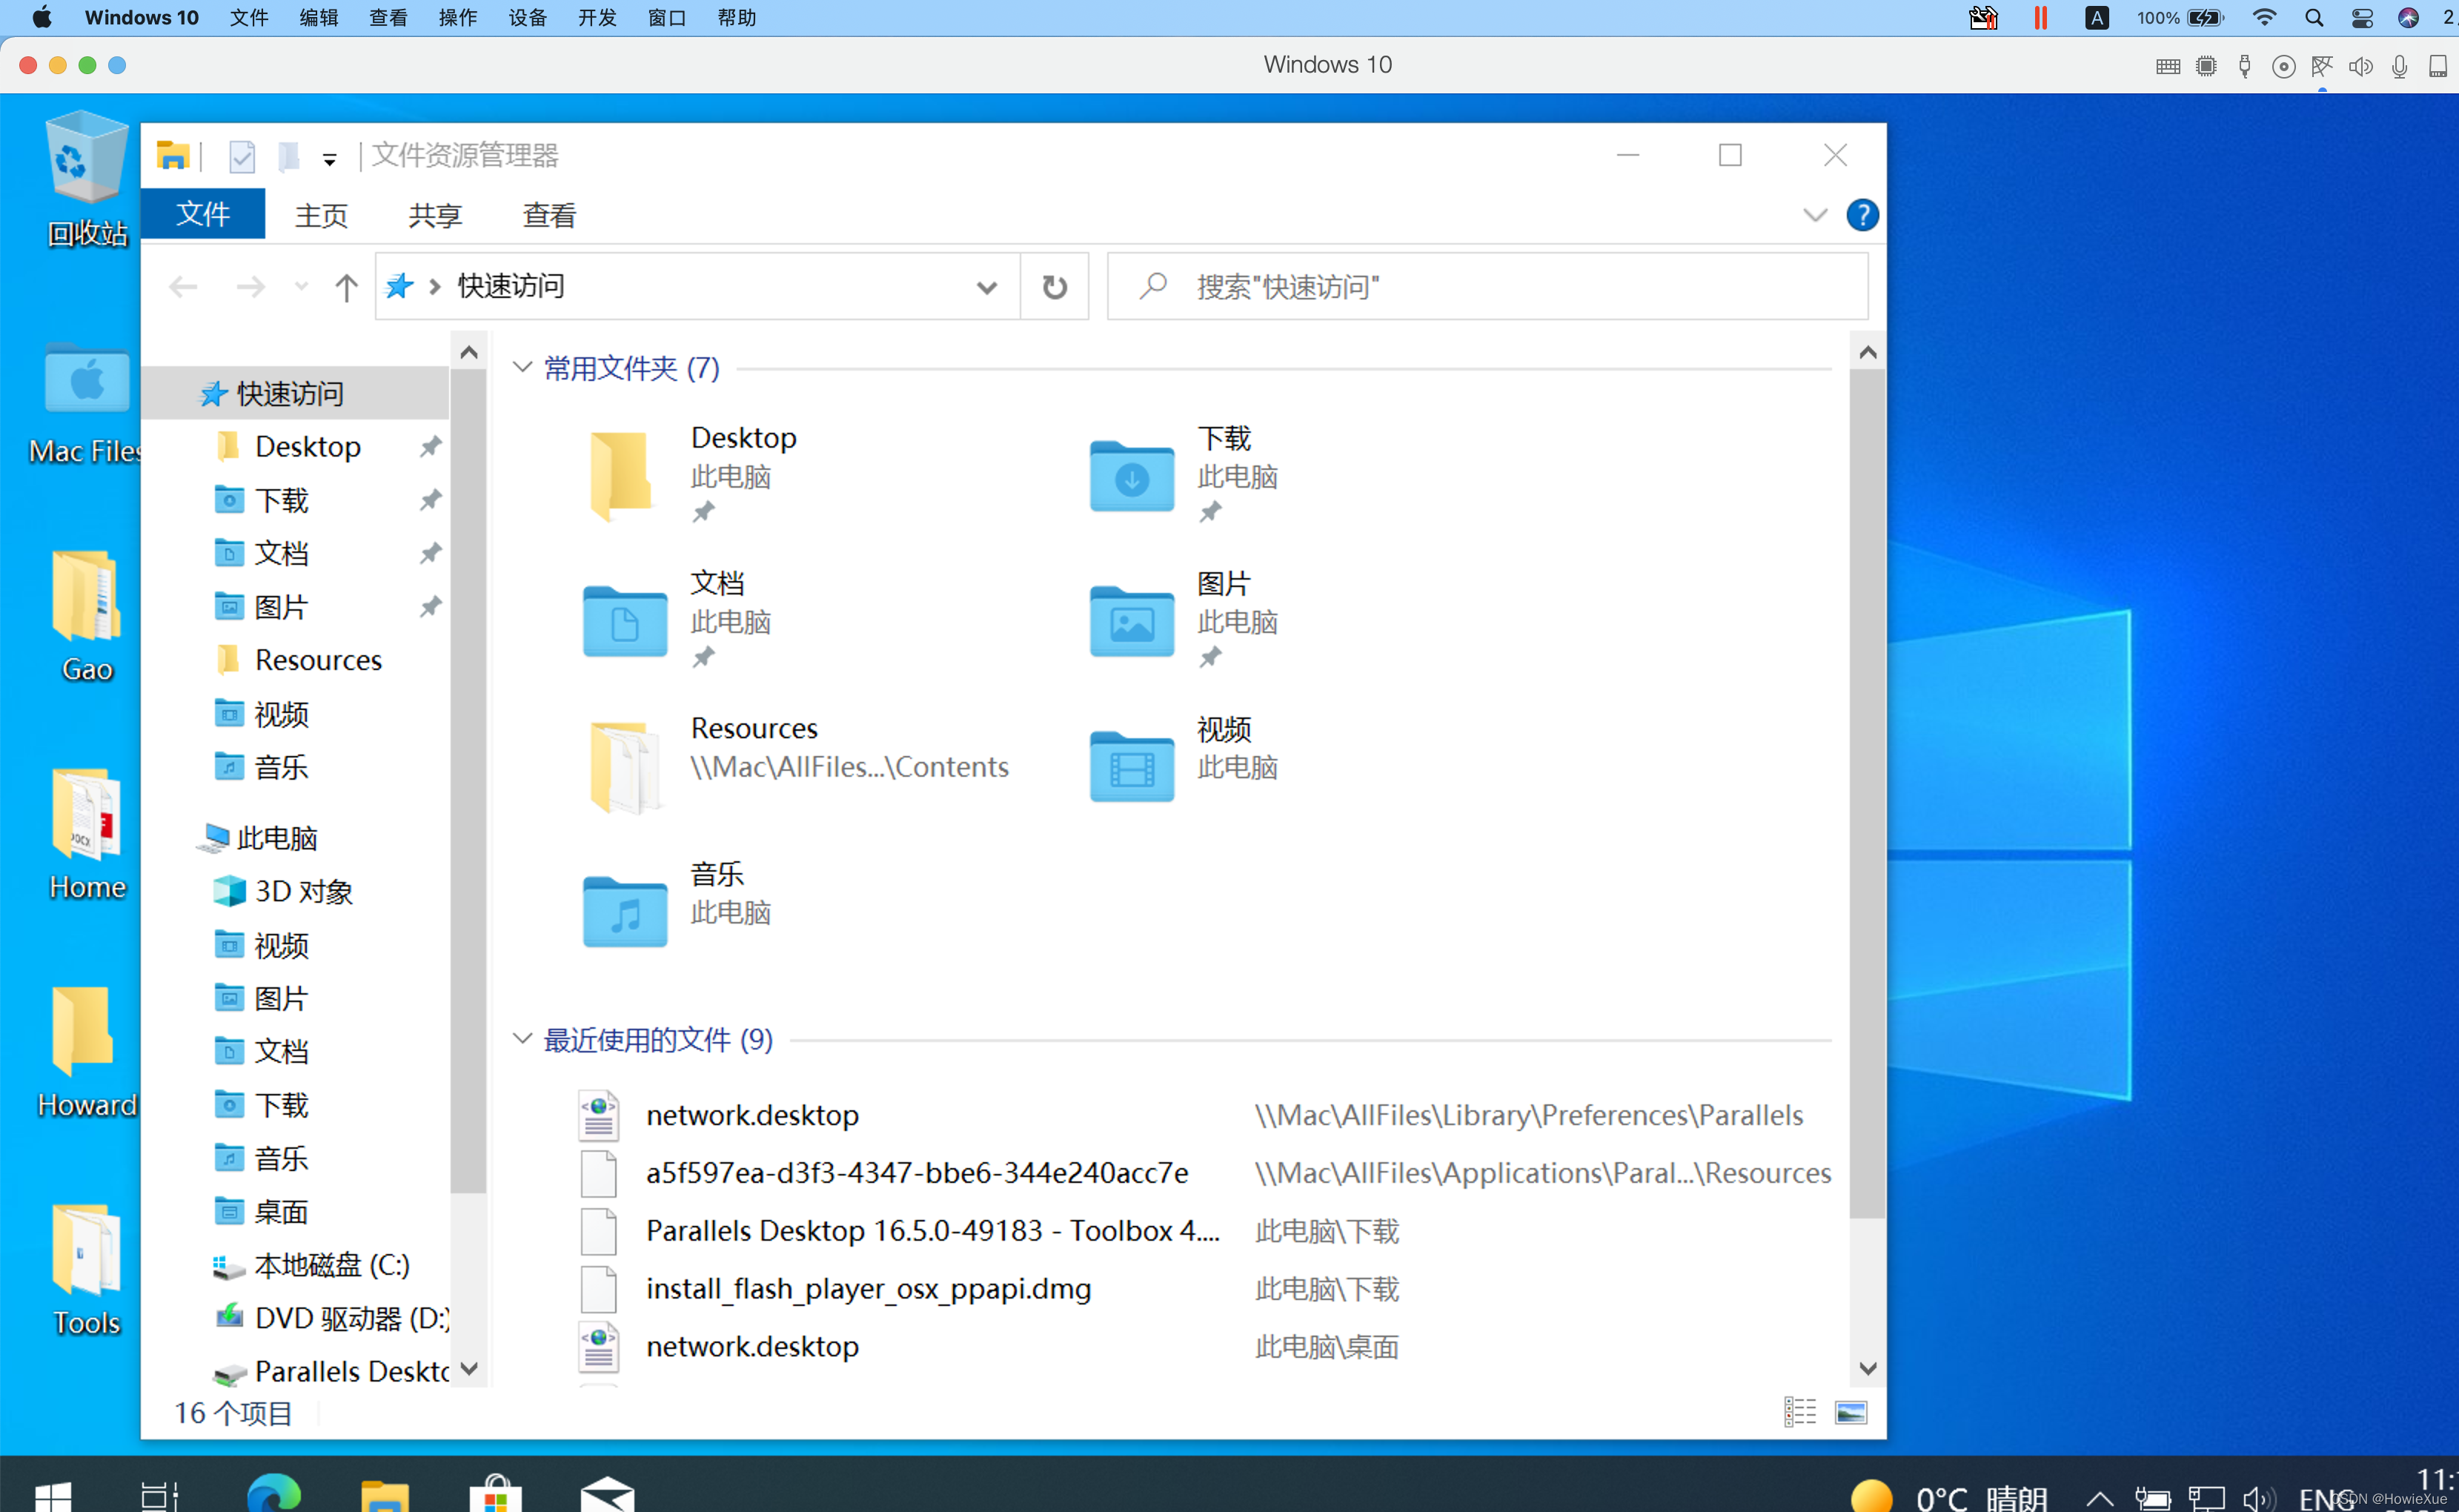
Task: Click breadcrumb arrow before 快速访问
Action: click(435, 287)
